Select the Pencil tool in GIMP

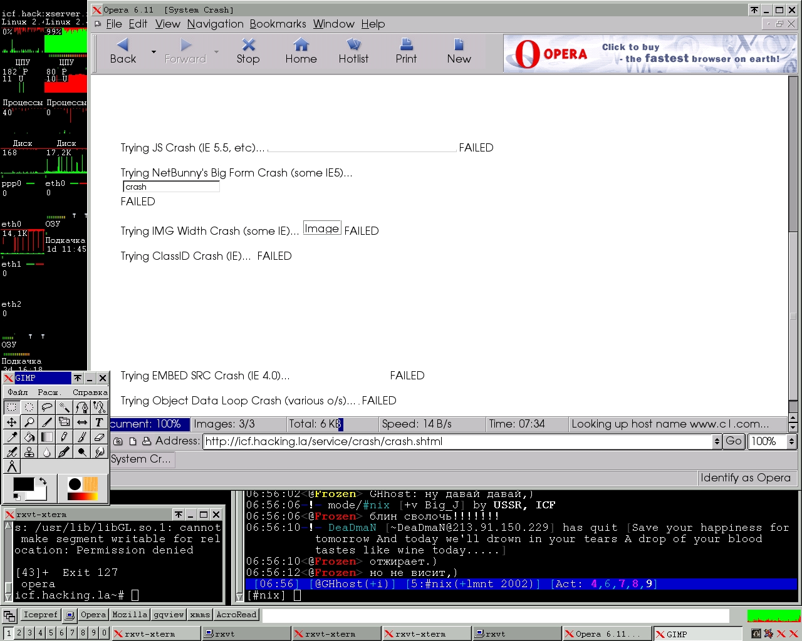[x=64, y=437]
